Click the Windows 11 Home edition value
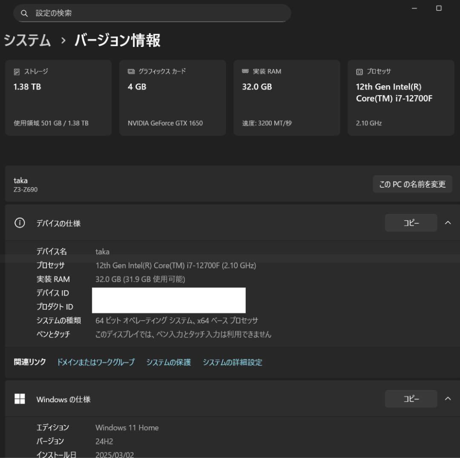The image size is (460, 458). point(126,427)
